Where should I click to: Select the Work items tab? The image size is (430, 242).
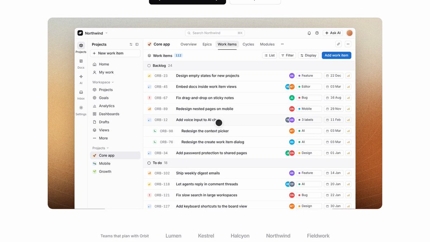click(227, 44)
